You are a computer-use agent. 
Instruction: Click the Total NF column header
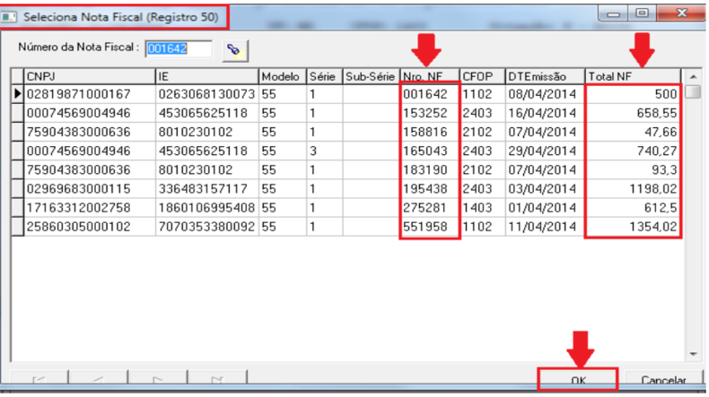pos(631,75)
